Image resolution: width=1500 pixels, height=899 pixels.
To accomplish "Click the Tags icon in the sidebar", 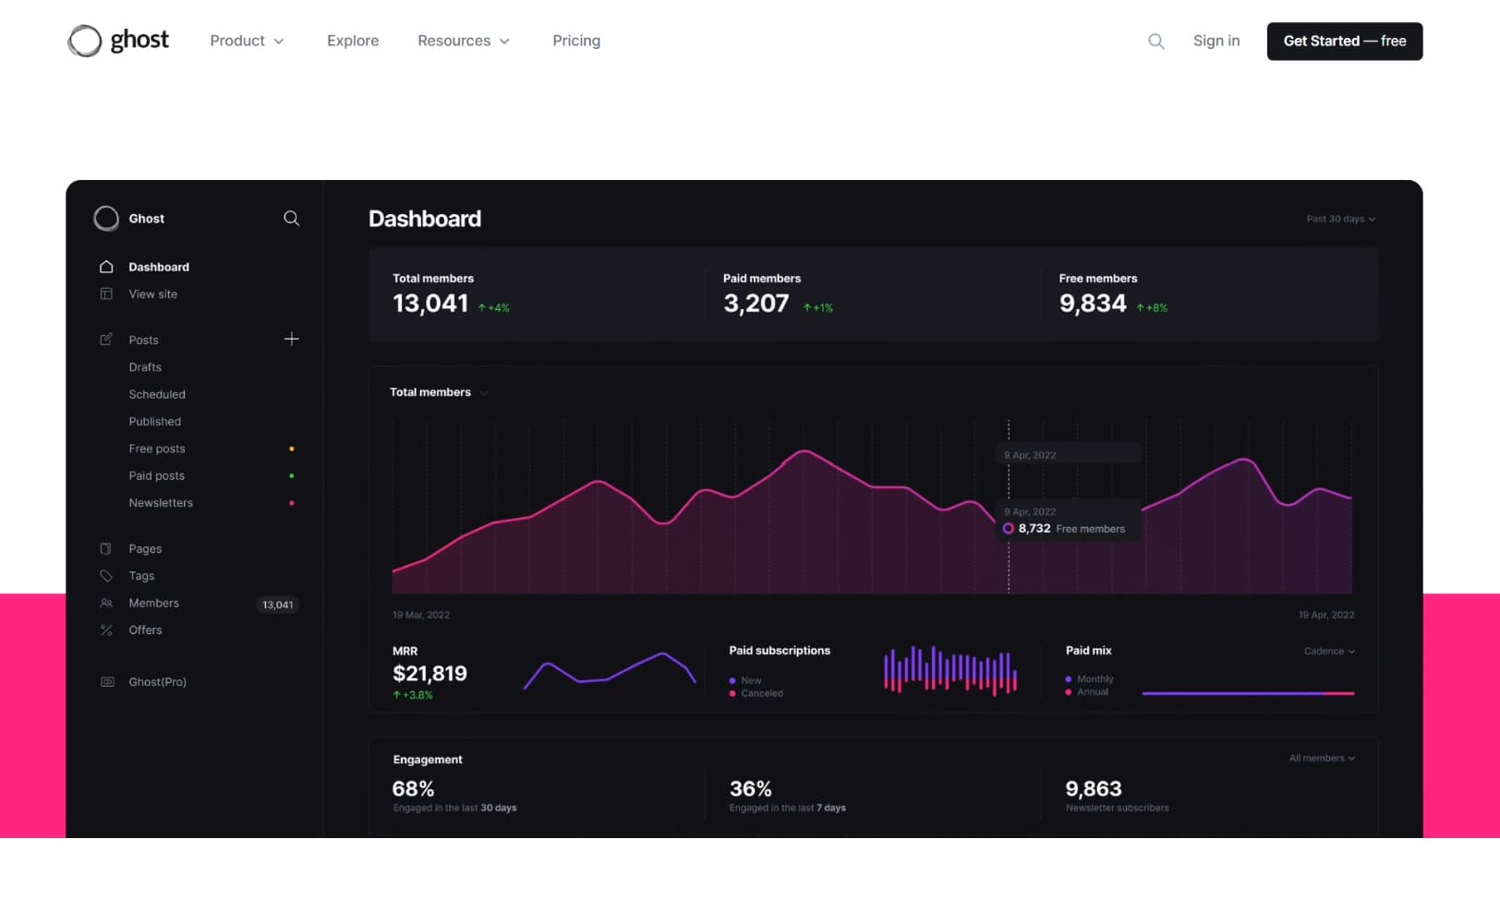I will 106,576.
